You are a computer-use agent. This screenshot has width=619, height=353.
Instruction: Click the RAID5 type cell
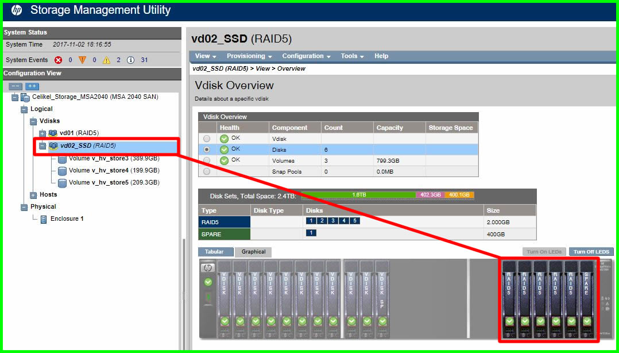224,222
